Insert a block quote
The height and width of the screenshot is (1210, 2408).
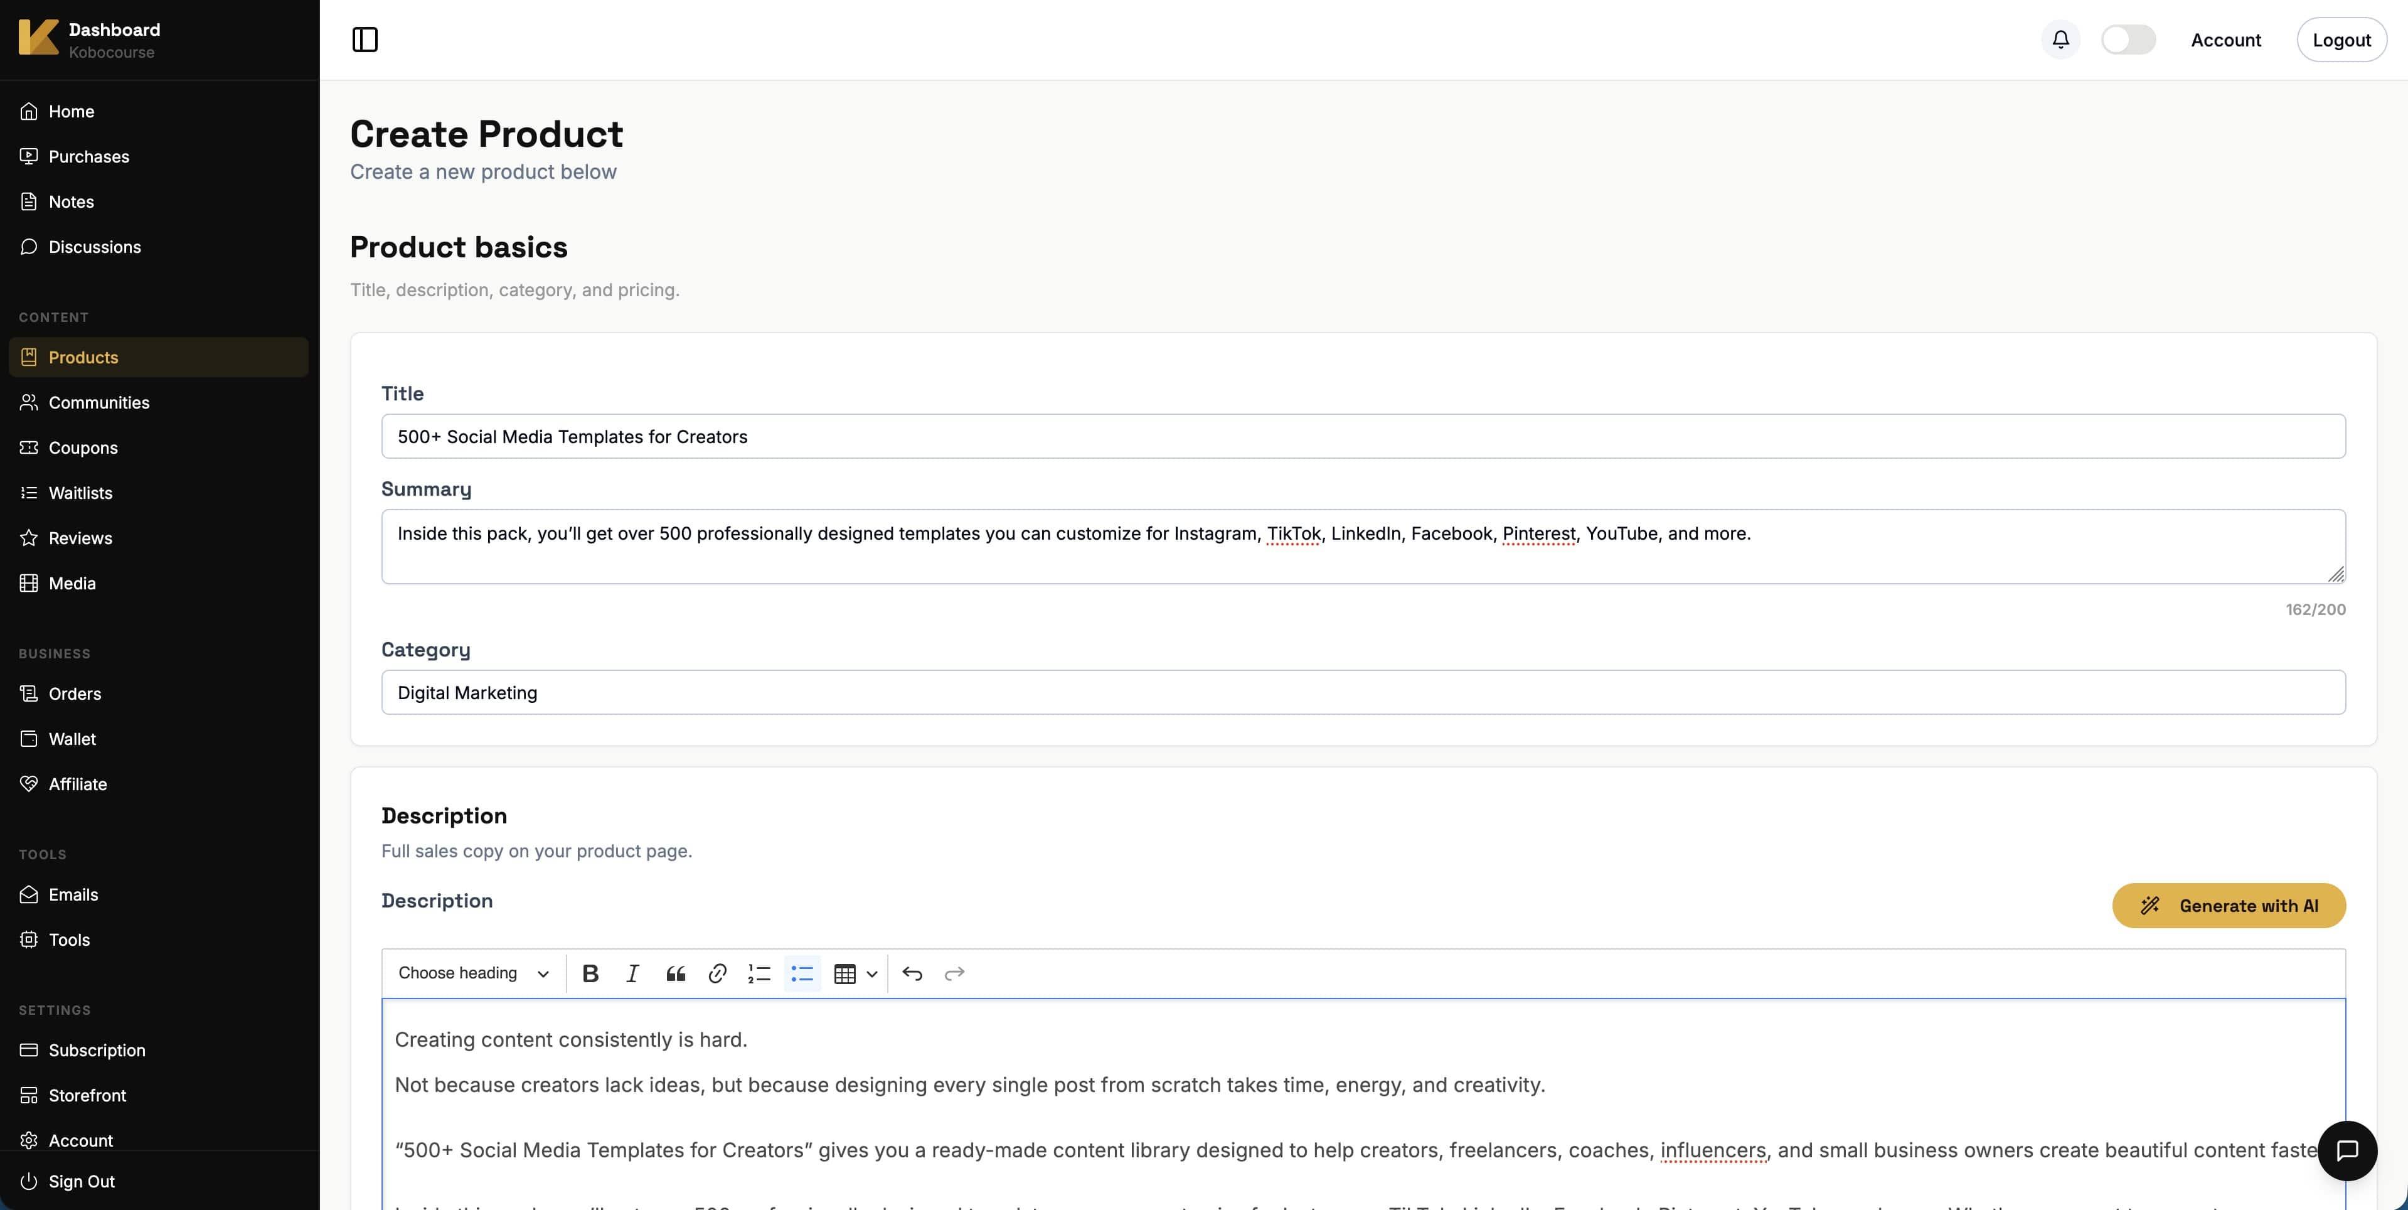pos(675,973)
